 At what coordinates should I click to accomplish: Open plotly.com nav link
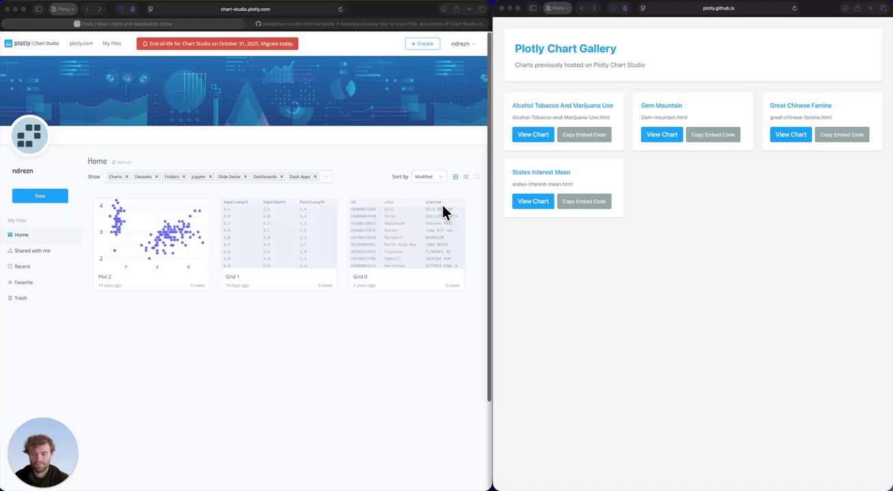[x=81, y=44]
